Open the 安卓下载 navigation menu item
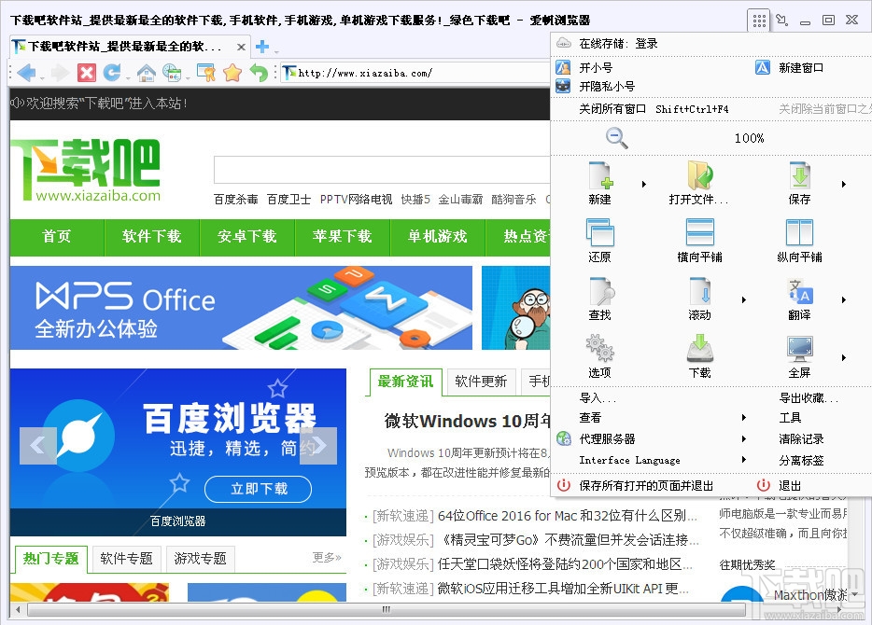This screenshot has height=625, width=872. pyautogui.click(x=246, y=237)
